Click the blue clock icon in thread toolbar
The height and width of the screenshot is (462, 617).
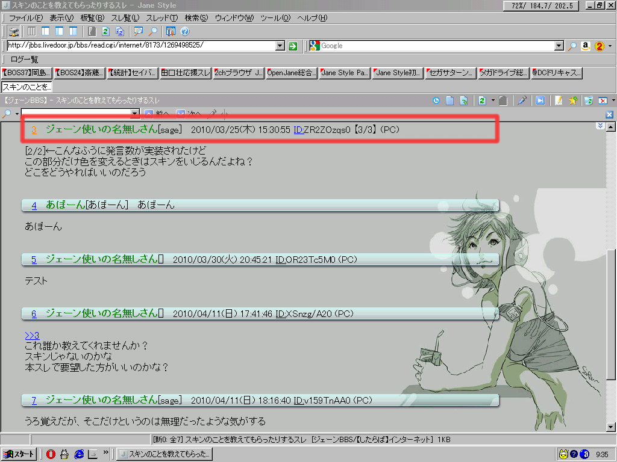436,100
